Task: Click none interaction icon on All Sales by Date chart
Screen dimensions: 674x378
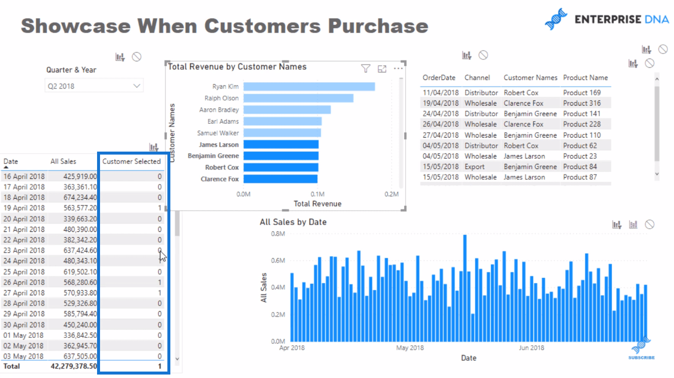Action: (650, 224)
